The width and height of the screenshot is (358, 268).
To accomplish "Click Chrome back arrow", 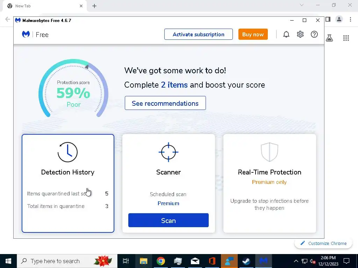I will pos(8,19).
